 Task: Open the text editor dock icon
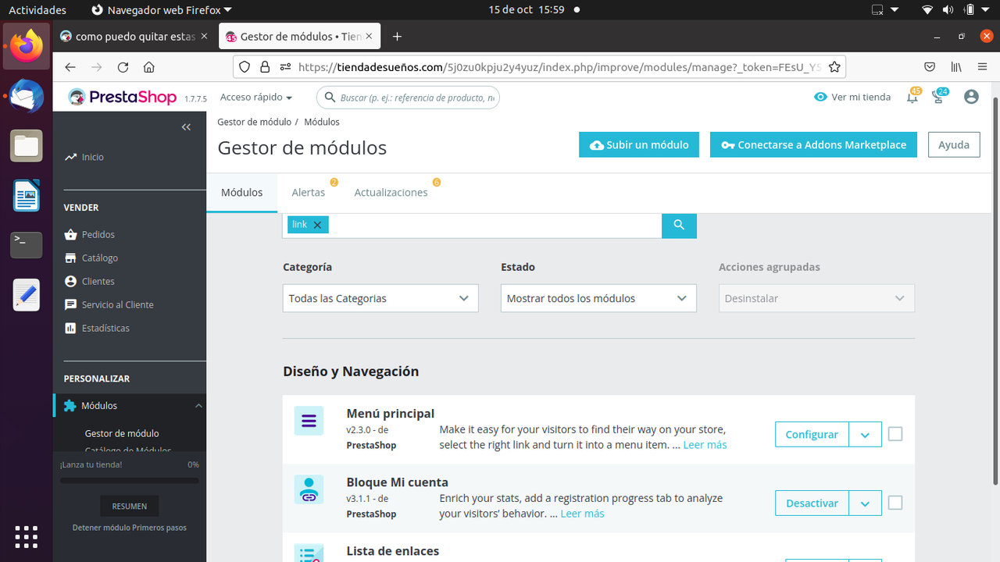[x=27, y=295]
